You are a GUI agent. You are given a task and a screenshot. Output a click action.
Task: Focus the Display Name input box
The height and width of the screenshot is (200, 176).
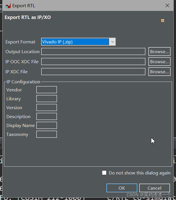click(47, 125)
